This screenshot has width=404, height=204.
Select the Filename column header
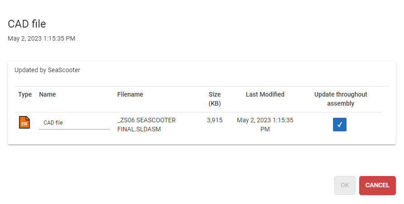tap(130, 94)
